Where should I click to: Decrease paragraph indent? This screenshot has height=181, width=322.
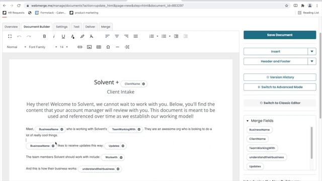tap(186, 36)
